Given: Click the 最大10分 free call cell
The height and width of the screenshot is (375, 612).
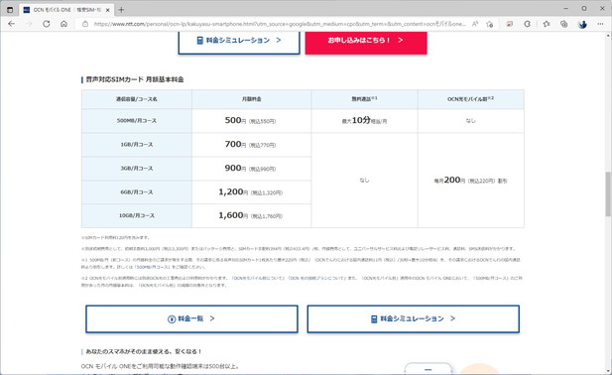Looking at the screenshot, I should pyautogui.click(x=364, y=121).
